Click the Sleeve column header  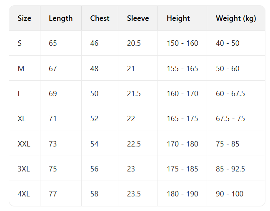[138, 18]
